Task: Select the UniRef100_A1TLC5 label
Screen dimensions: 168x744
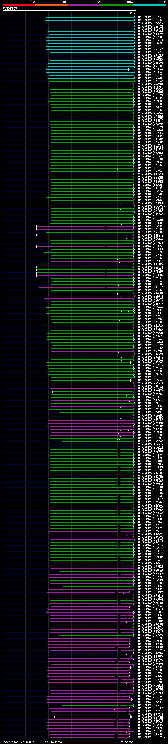Action: tap(150, 731)
